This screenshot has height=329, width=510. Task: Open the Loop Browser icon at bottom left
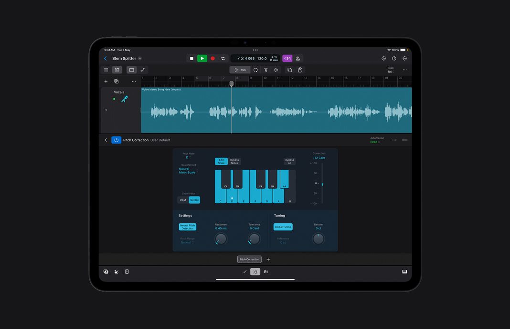(x=106, y=271)
